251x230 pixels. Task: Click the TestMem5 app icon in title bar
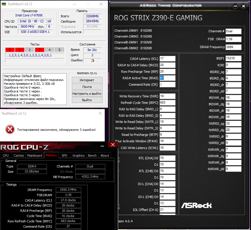(x=4, y=4)
